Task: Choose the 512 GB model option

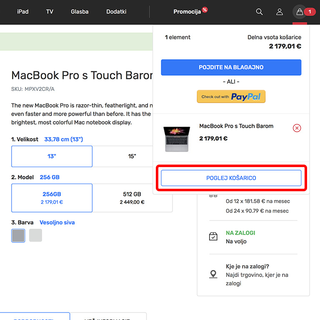Action: pos(132,198)
